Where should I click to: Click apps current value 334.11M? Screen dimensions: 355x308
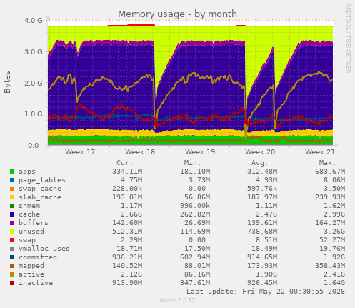[x=127, y=172]
